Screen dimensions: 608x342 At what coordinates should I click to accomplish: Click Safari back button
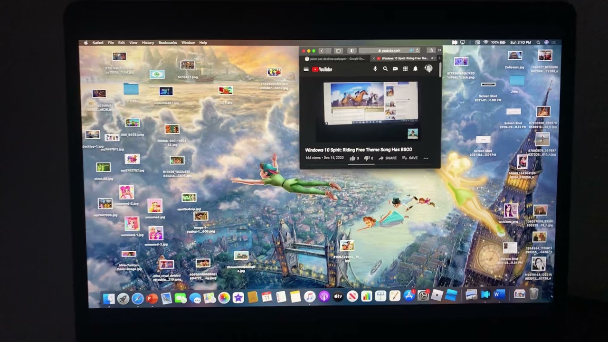point(322,51)
